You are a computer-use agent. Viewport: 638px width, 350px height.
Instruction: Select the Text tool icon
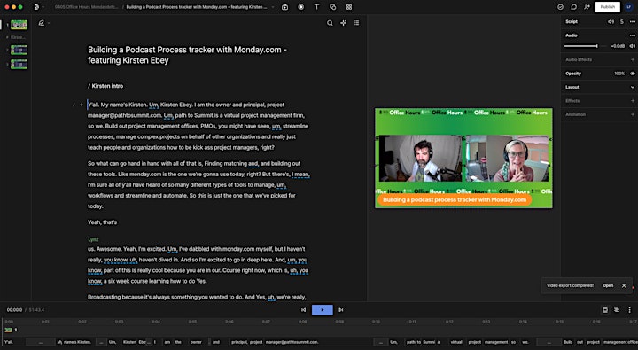click(316, 7)
